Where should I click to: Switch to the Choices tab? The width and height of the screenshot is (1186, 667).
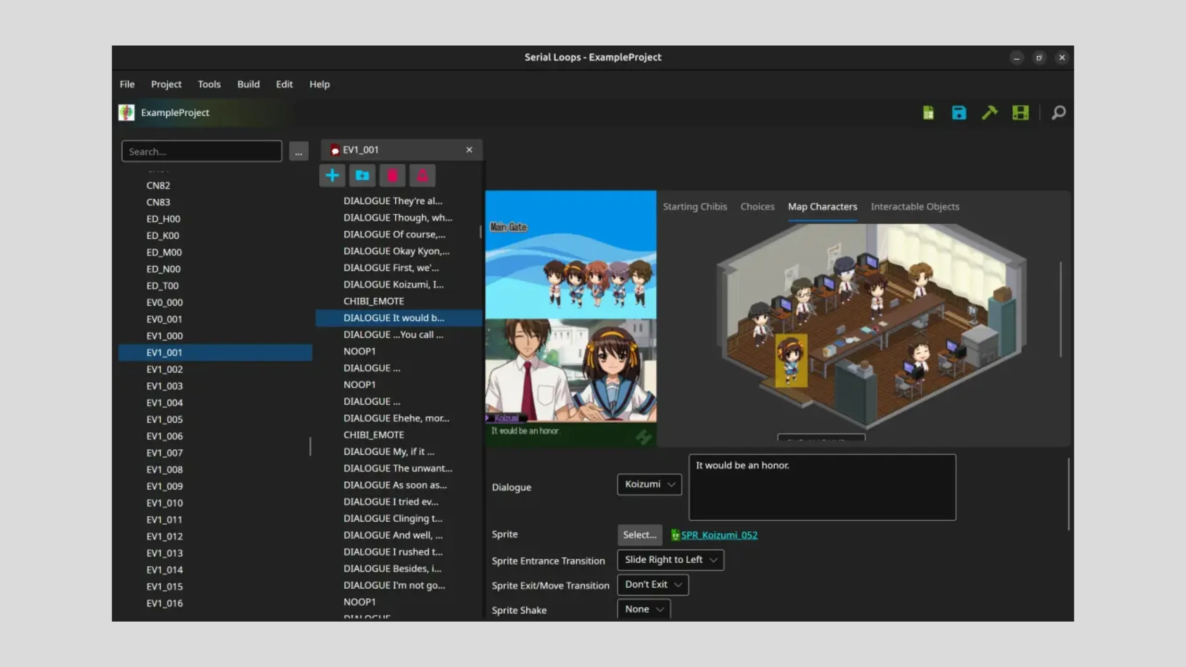pyautogui.click(x=757, y=207)
